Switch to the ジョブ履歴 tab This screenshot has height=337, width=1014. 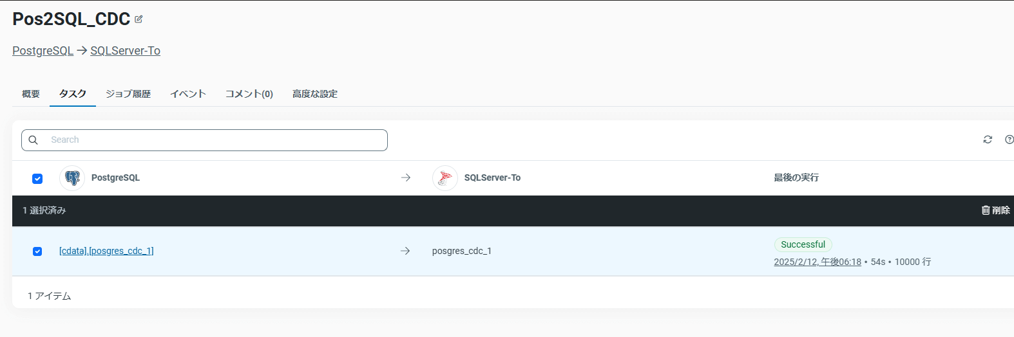click(128, 94)
